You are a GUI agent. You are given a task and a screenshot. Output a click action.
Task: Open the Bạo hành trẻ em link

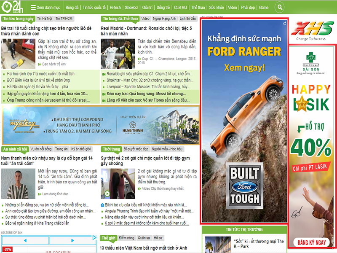coord(54,64)
